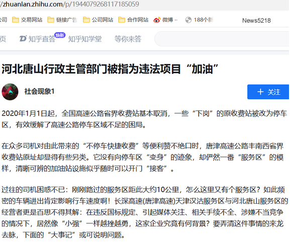Viewport: 291px width, 245px height.
Task: Click the 焕新 badge on 知乎直答
Action: 60,35
